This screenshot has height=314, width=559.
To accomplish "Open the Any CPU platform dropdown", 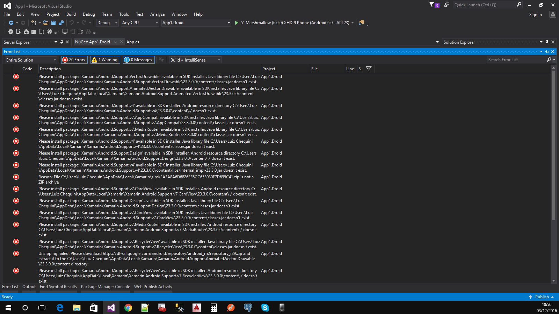I will click(x=140, y=23).
